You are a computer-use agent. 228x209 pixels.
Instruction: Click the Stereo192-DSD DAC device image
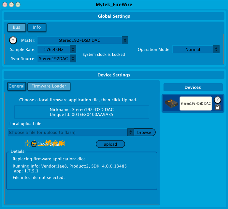pos(171,104)
